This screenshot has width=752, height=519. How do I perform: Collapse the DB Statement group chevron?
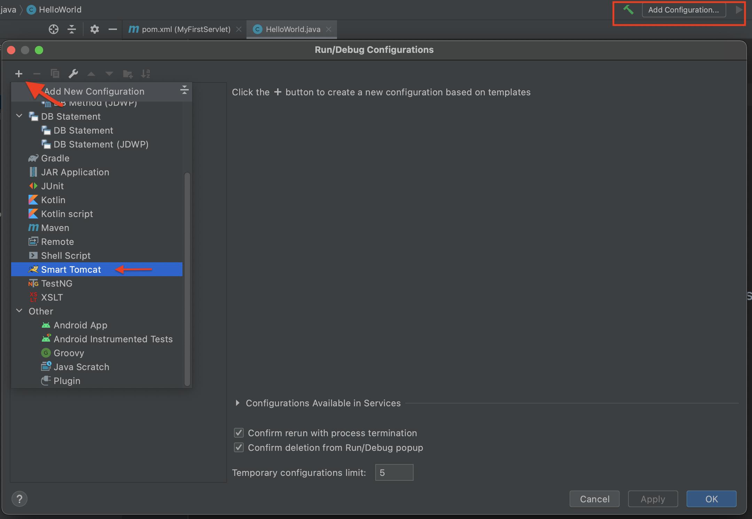pos(19,116)
